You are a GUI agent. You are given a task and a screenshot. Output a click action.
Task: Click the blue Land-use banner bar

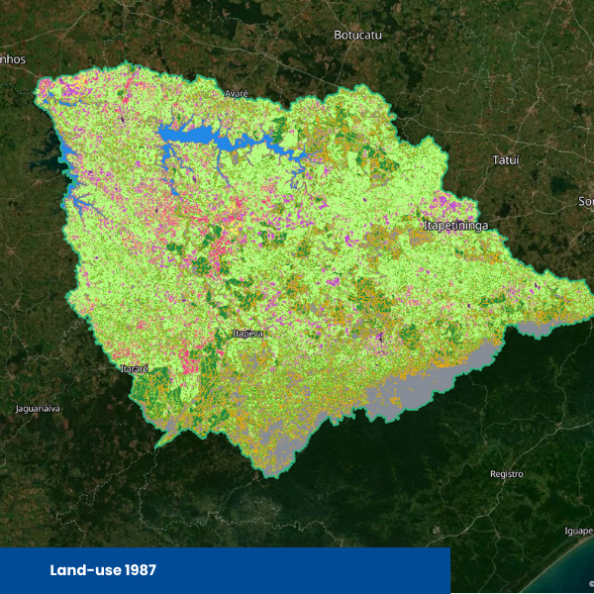[x=225, y=570]
